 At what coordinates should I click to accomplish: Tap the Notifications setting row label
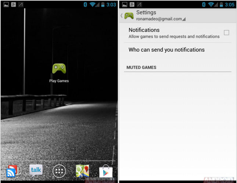144,30
